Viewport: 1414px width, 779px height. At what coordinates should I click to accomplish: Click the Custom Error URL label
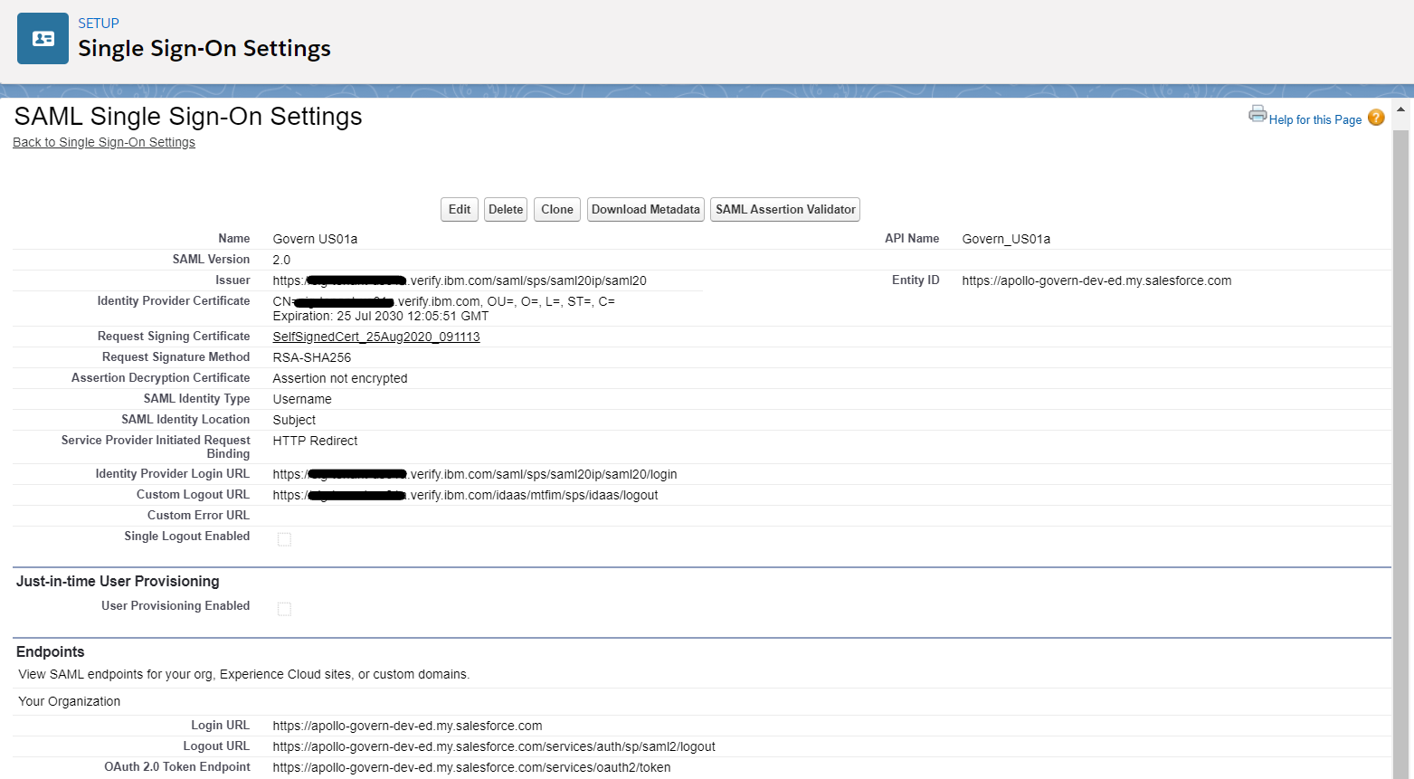[x=198, y=515]
